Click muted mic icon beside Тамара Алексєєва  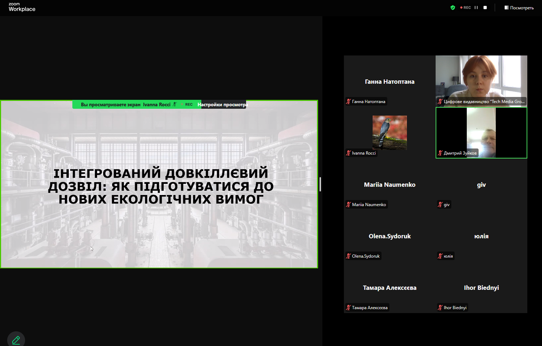[348, 308]
